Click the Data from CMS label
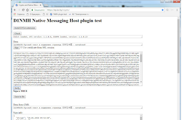Screen dimensions: 192x120 coord(21,105)
